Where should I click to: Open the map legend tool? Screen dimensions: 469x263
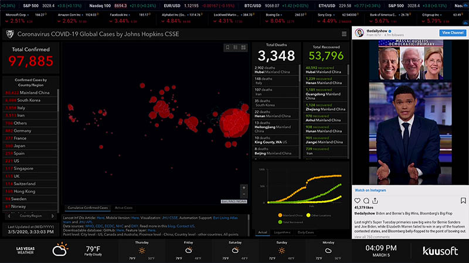pos(236,47)
